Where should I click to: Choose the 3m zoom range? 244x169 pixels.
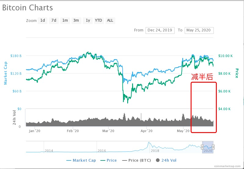pyautogui.click(x=76, y=20)
